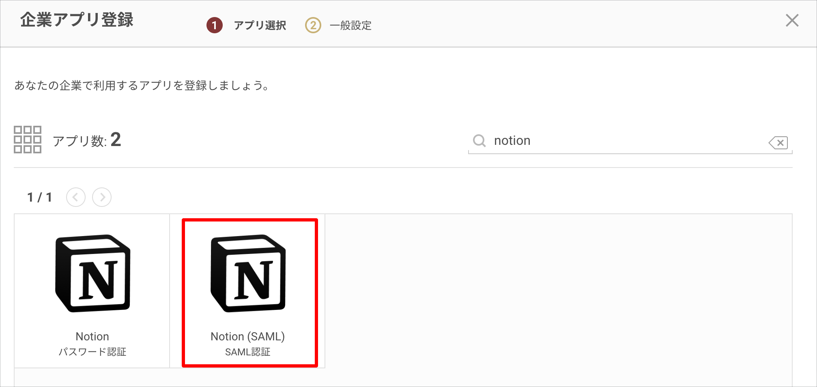The width and height of the screenshot is (817, 387).
Task: Click the アプリ数: 2 count text
Action: (x=87, y=140)
